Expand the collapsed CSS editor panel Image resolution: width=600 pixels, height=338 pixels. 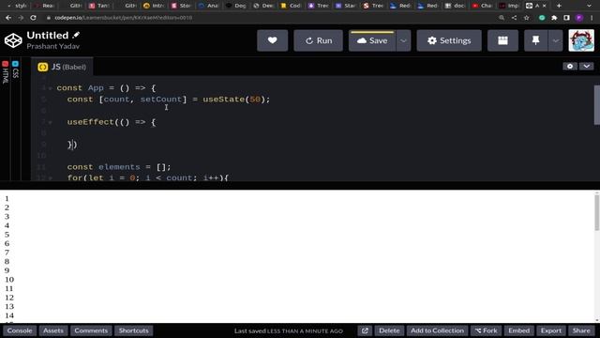15,69
